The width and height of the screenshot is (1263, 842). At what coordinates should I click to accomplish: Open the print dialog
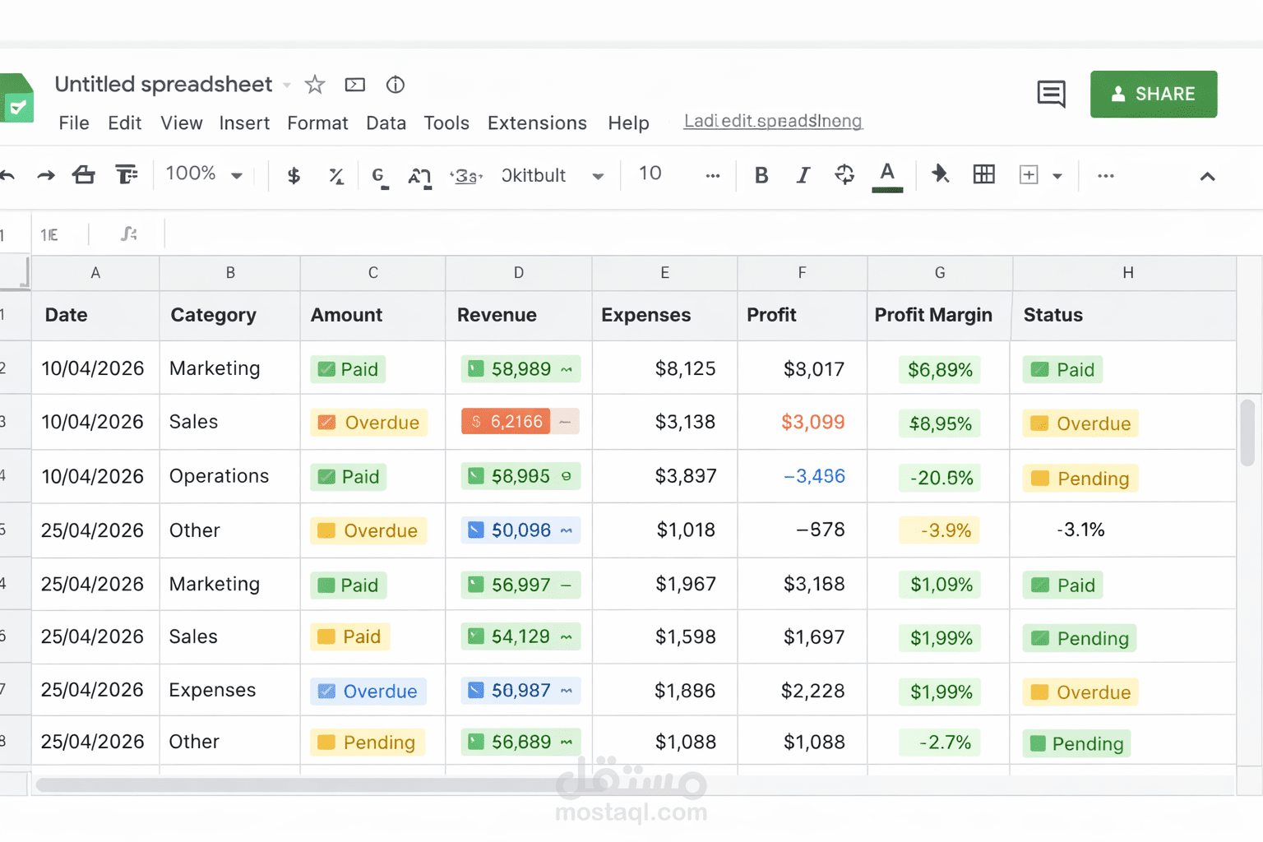pos(84,175)
